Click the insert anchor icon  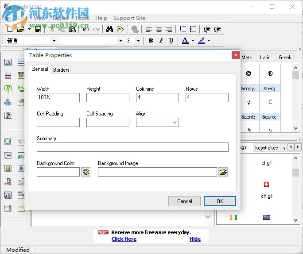(8, 102)
